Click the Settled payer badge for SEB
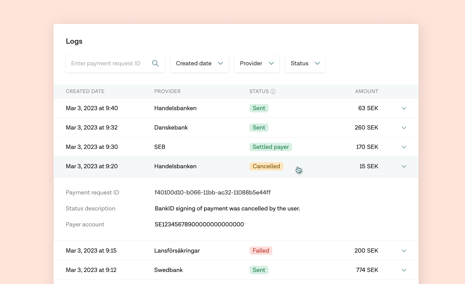Screen dimensions: 465x284 [271, 147]
